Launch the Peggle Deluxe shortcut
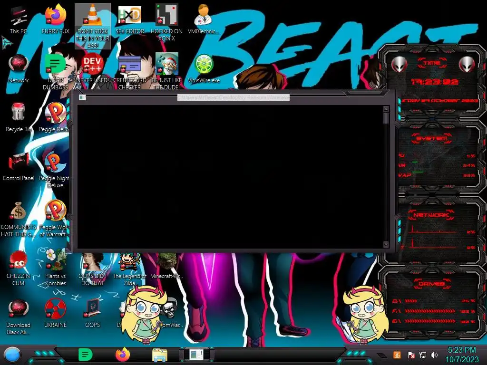Viewport: 487px width, 365px height. click(x=54, y=117)
